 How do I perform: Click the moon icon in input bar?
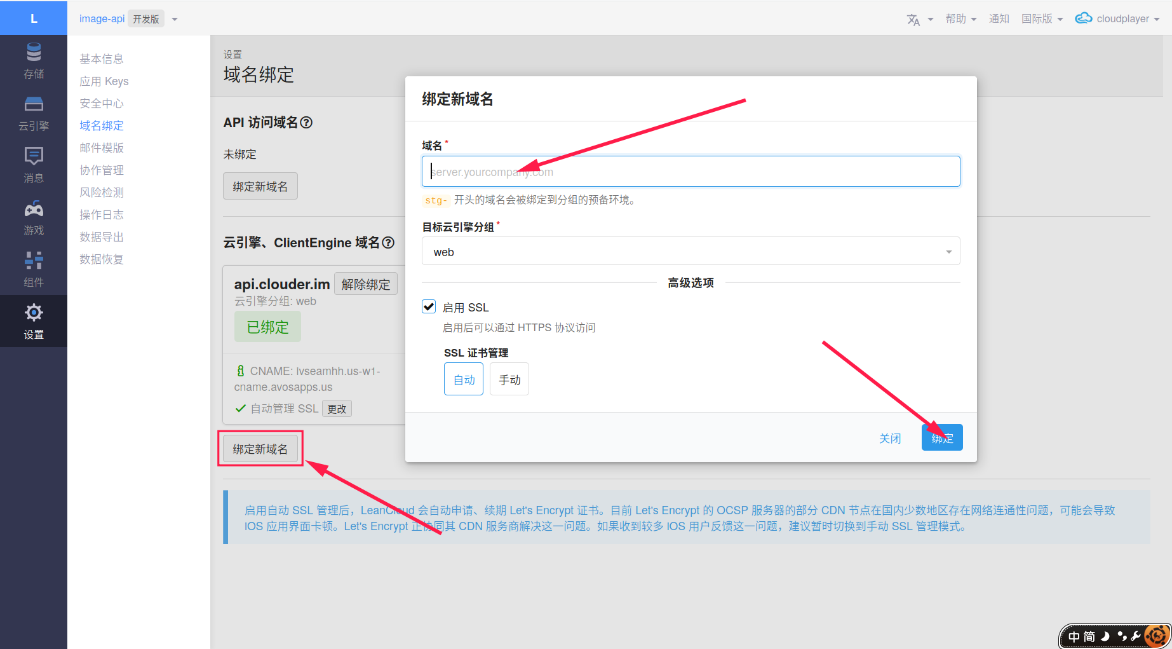tap(1105, 636)
